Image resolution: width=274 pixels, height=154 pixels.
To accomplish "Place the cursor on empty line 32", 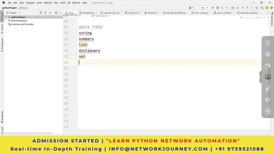I will point(170,62).
